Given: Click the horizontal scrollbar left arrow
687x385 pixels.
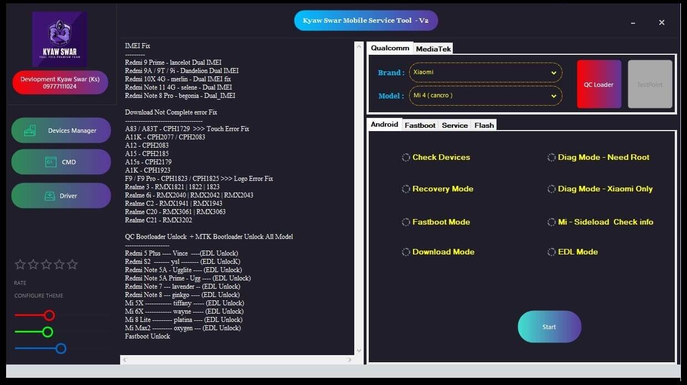Looking at the screenshot, I should pyautogui.click(x=125, y=360).
